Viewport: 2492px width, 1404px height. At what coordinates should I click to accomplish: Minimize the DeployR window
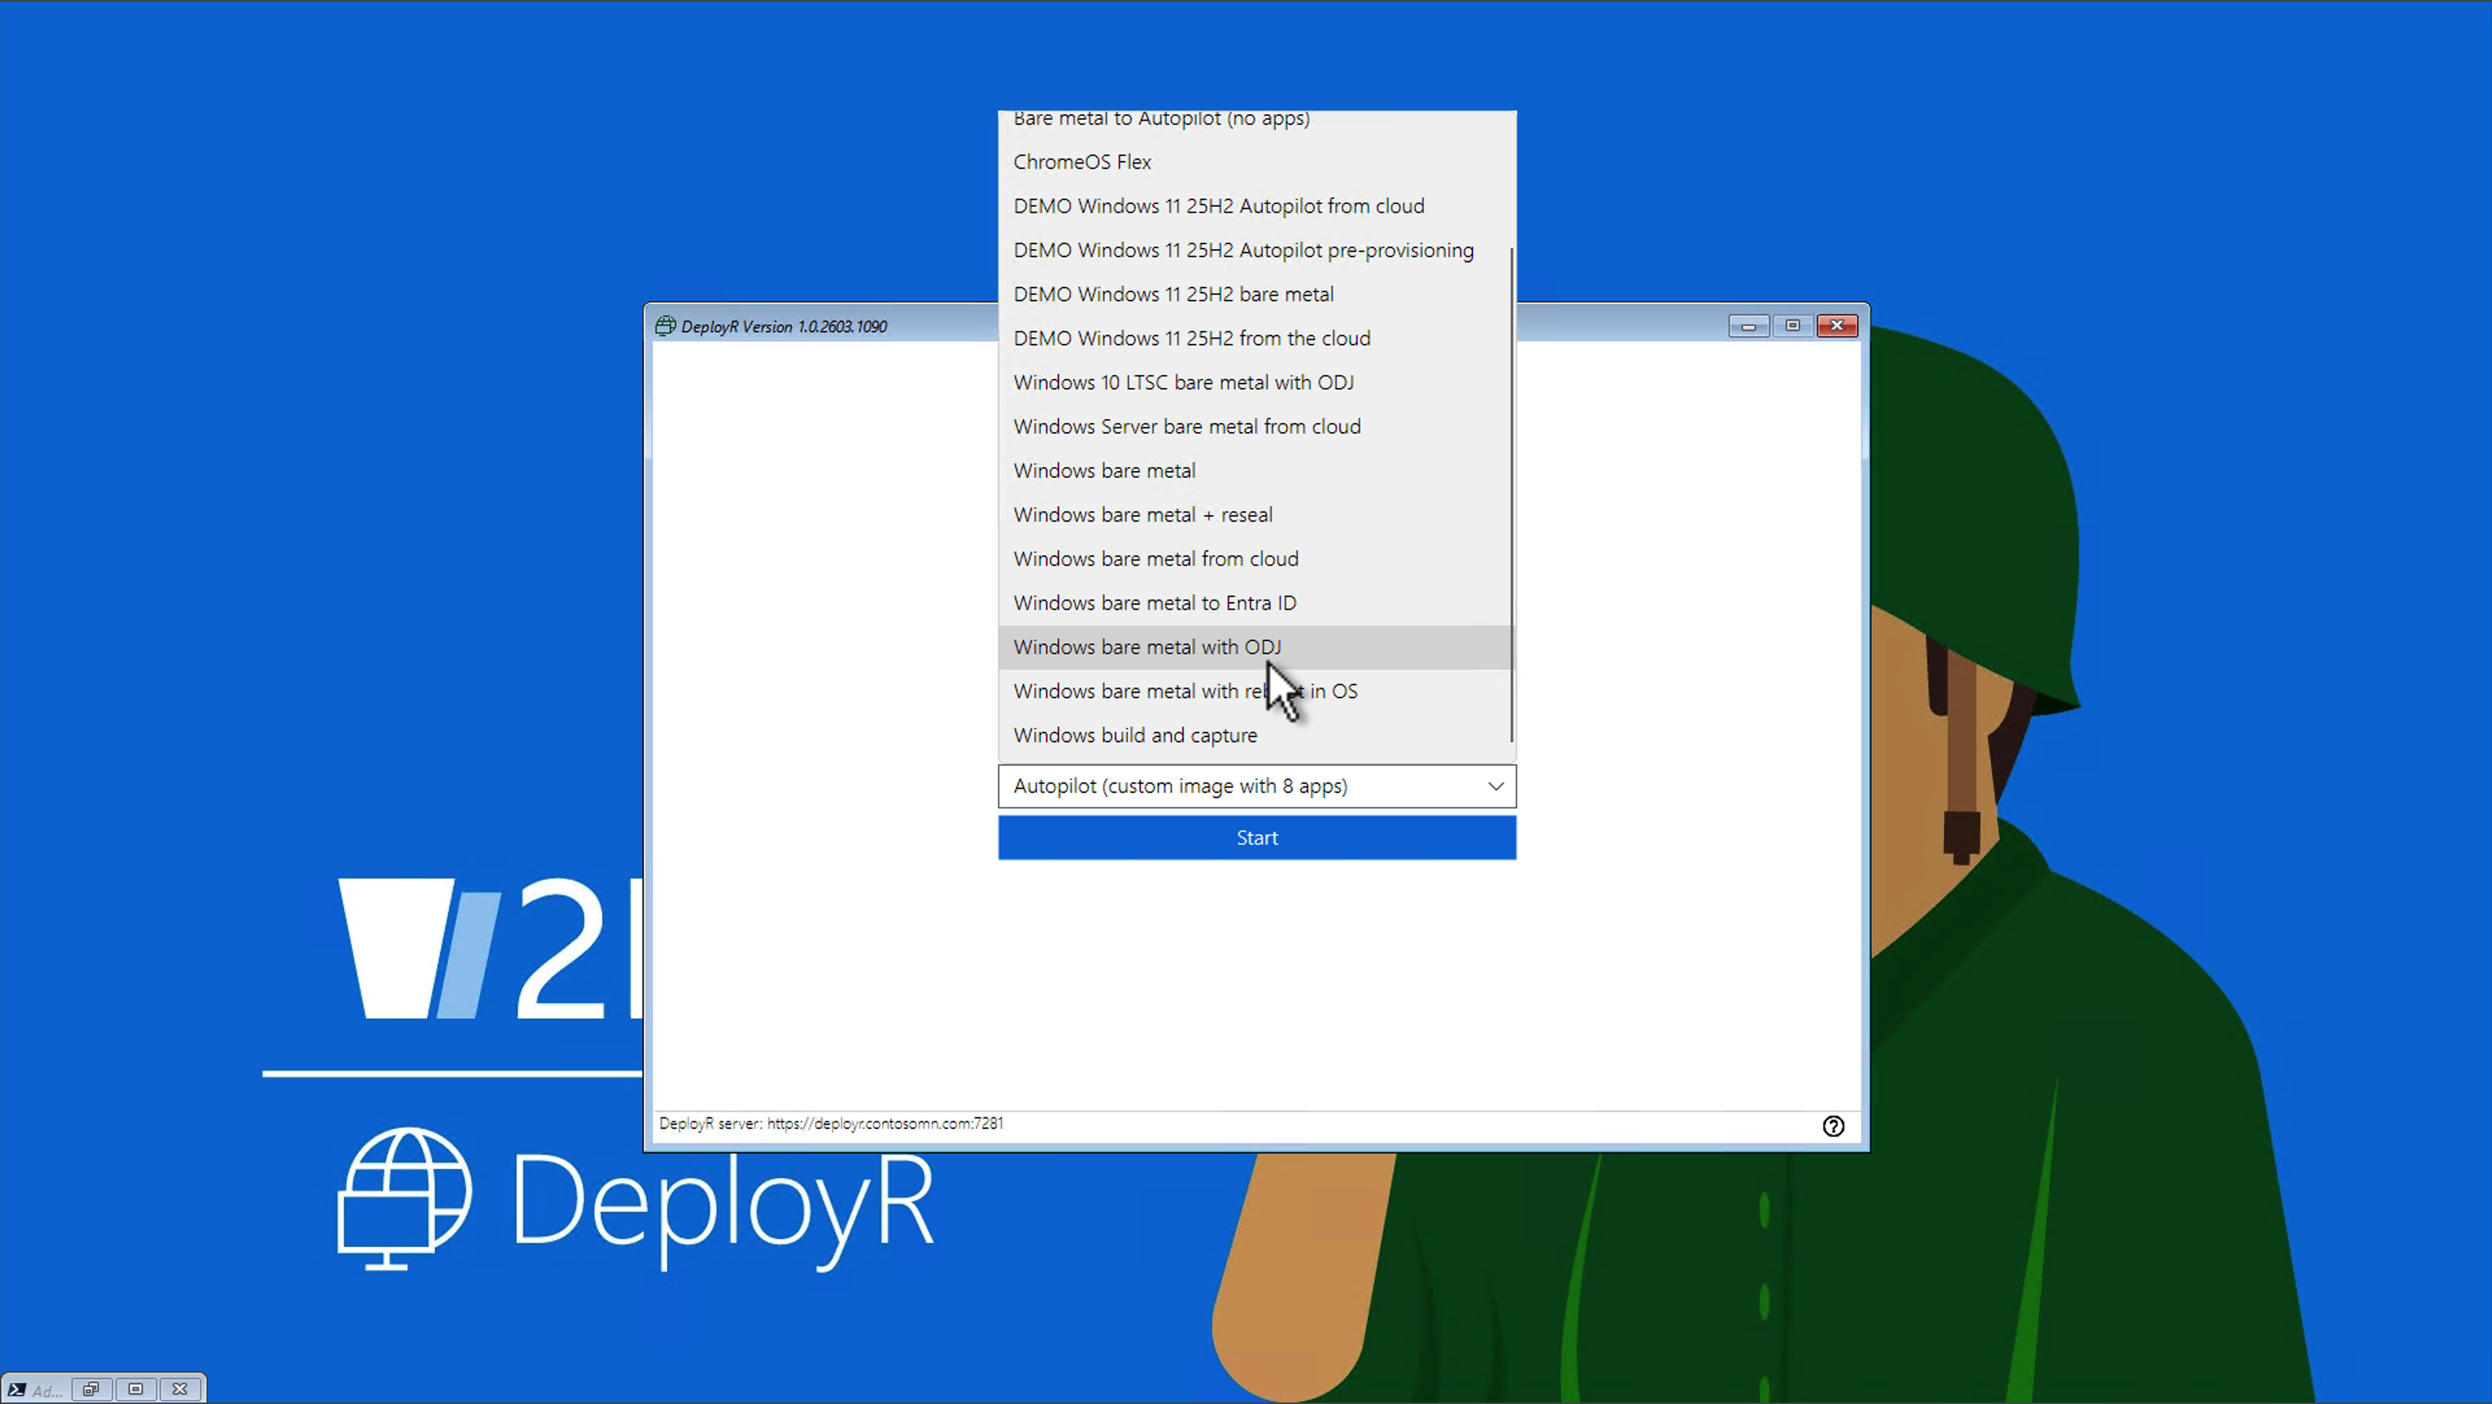[x=1748, y=326]
